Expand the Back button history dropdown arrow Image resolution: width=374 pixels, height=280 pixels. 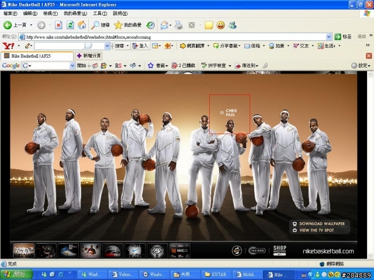[31, 25]
